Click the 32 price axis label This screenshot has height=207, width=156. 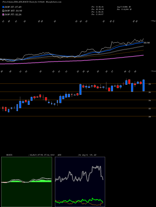[x=150, y=109]
